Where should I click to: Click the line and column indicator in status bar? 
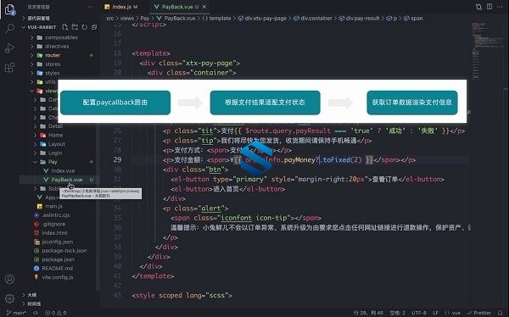click(368, 313)
